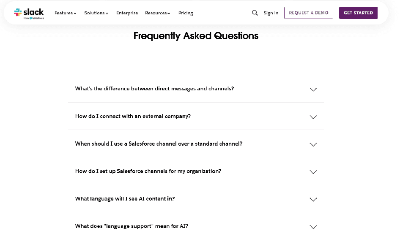Open the search magnifier icon
The height and width of the screenshot is (244, 400).
click(255, 13)
